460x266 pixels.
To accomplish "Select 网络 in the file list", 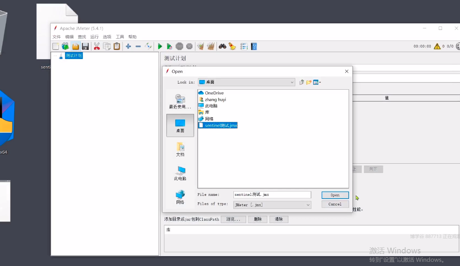I will pyautogui.click(x=206, y=119).
